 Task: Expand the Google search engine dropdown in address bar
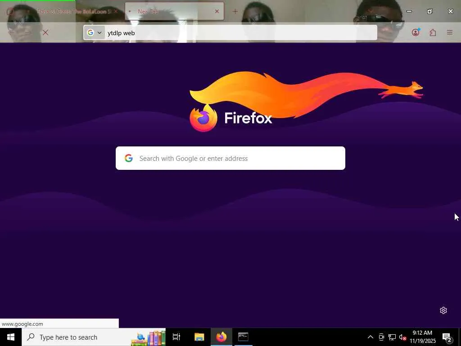95,32
